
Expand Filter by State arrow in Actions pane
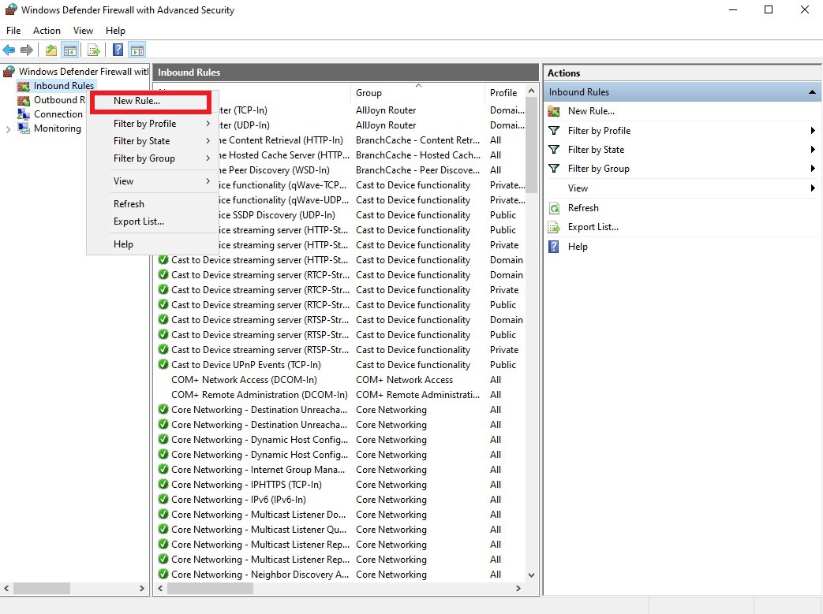pos(813,150)
